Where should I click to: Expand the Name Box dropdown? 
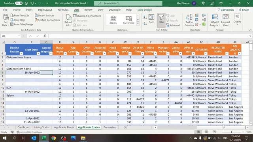(19, 36)
